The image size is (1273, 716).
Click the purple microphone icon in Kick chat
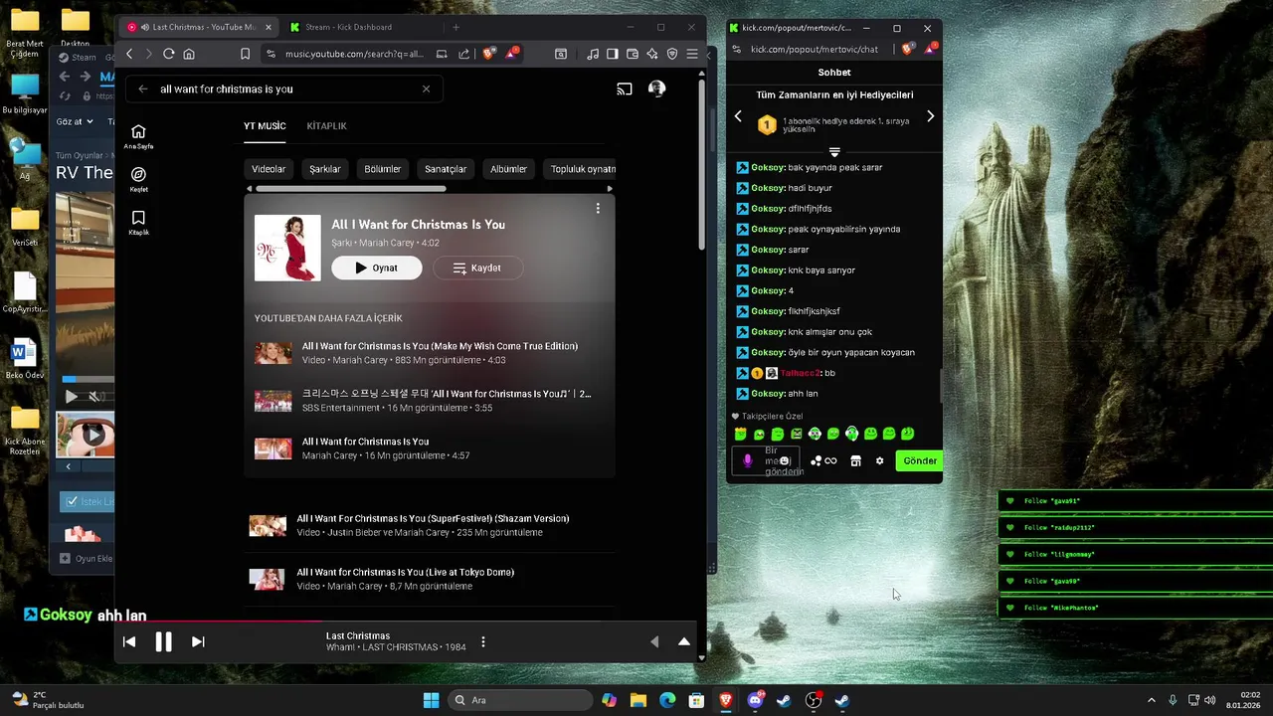pyautogui.click(x=748, y=460)
